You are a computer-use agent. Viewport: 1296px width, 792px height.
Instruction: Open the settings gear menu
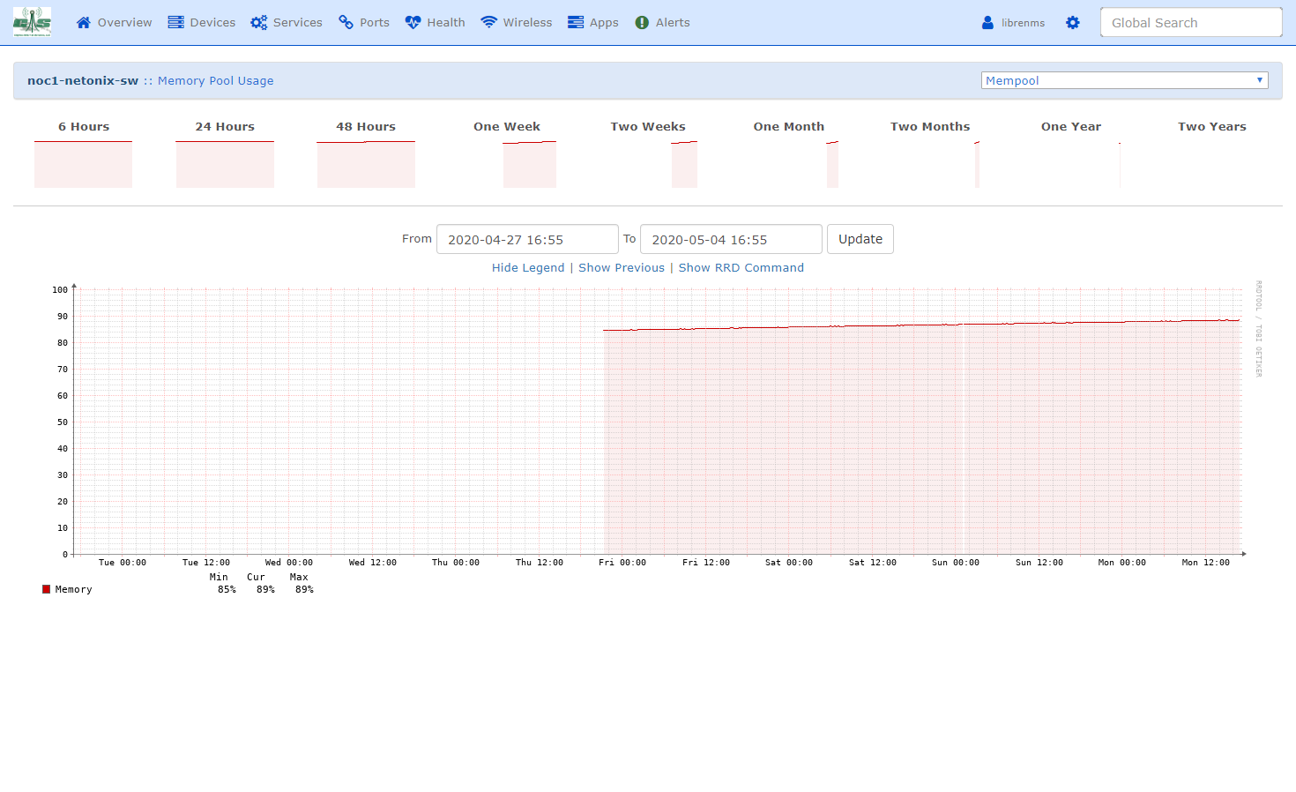1072,23
